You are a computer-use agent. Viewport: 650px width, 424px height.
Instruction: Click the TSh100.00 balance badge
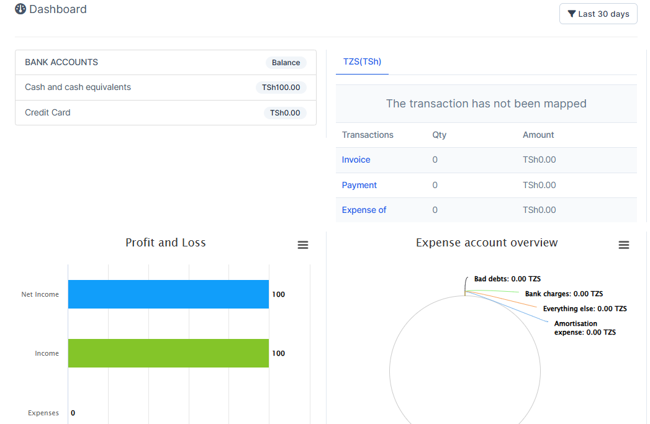point(281,88)
